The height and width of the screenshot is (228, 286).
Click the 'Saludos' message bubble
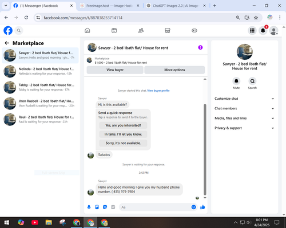point(104,155)
